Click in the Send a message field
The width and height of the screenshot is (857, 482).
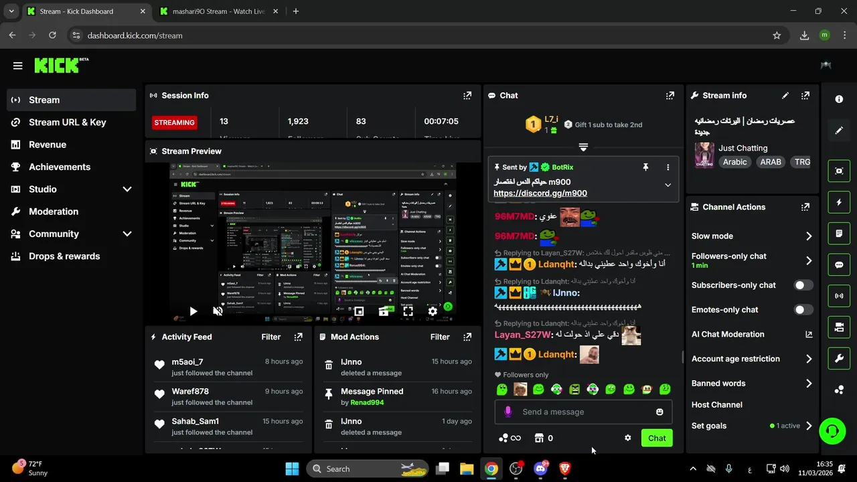(582, 412)
